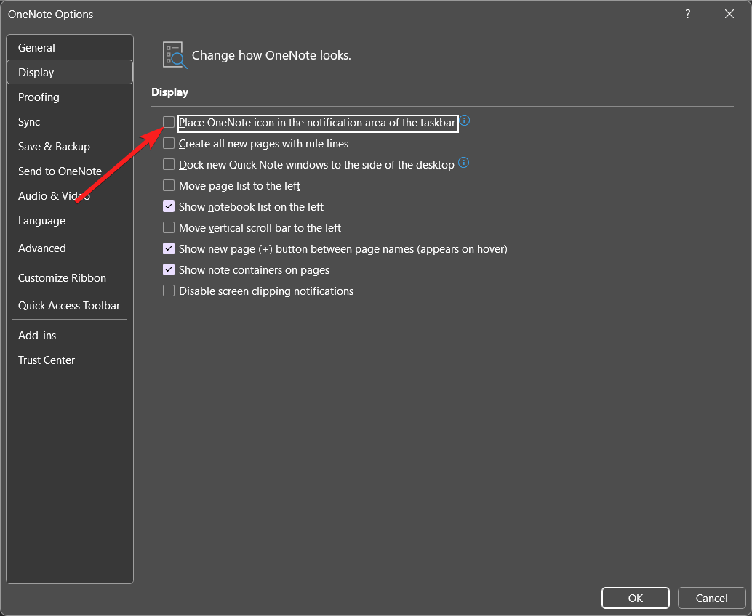Uncheck Show note containers on pages
The image size is (752, 616).
tap(169, 269)
